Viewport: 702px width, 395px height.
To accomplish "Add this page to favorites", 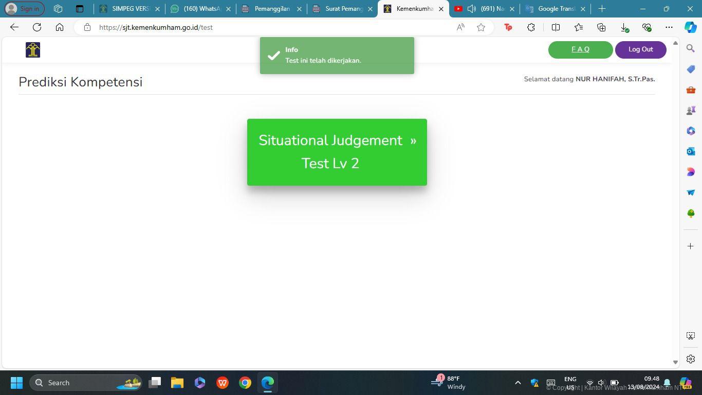I will click(x=481, y=27).
